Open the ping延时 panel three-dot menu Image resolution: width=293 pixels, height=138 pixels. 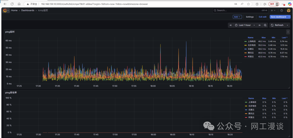coord(288,32)
